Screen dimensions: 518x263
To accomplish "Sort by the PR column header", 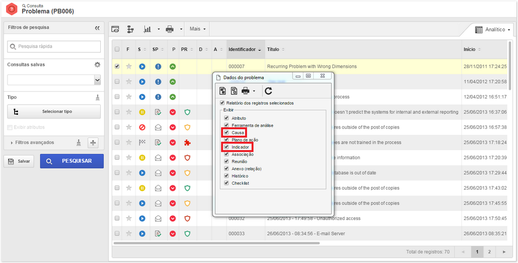I will (x=187, y=49).
